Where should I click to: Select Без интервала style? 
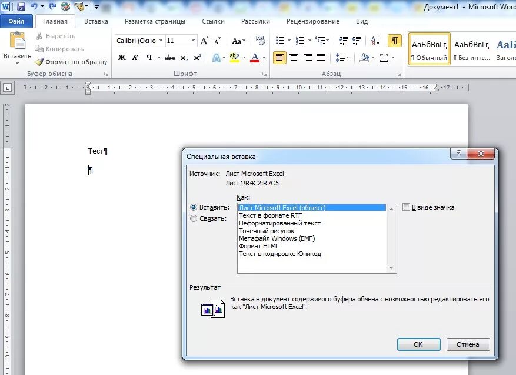point(472,49)
